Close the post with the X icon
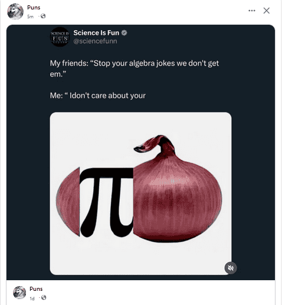This screenshot has height=305, width=282. [x=267, y=11]
